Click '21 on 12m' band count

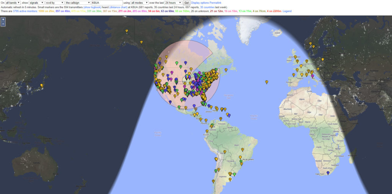[217, 11]
